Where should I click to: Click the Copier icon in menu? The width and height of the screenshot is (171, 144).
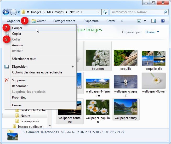(7, 34)
